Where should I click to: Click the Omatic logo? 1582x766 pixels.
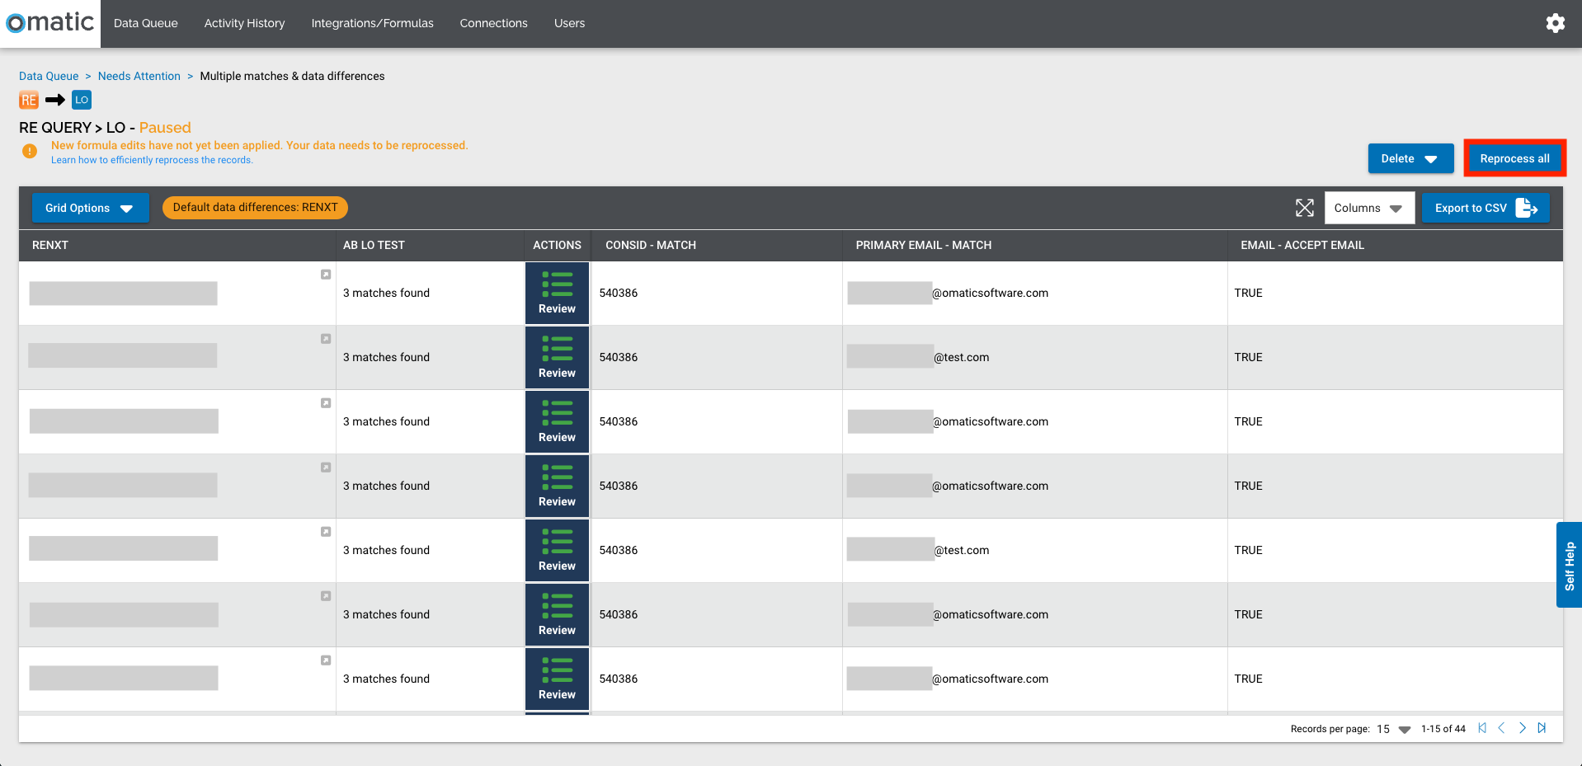[x=50, y=23]
